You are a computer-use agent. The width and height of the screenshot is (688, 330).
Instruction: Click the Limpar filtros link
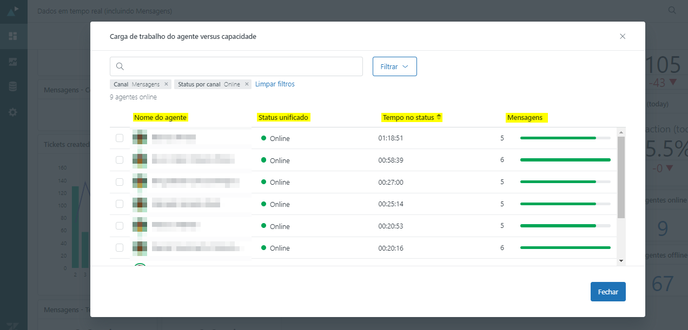pos(275,84)
